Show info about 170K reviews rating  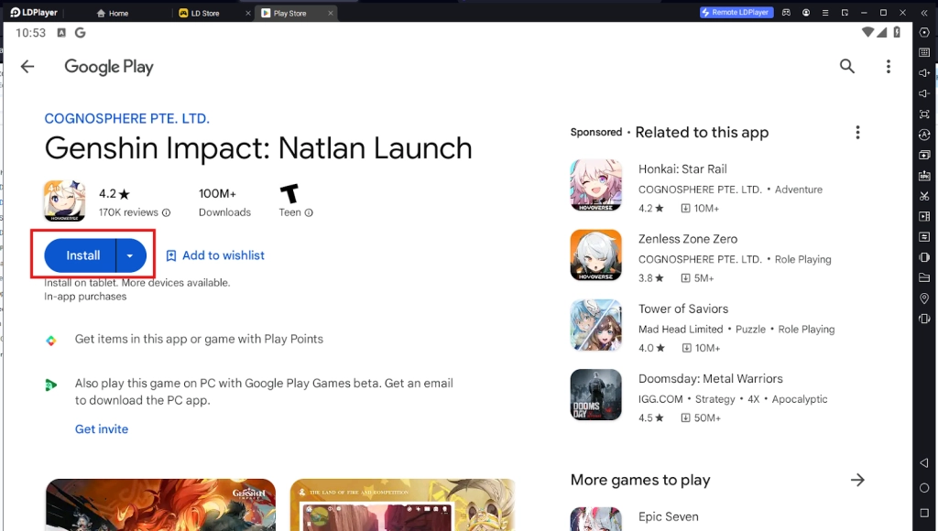(x=167, y=212)
